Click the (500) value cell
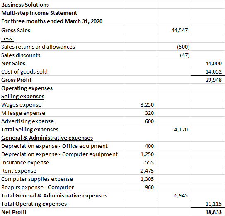 coord(183,47)
